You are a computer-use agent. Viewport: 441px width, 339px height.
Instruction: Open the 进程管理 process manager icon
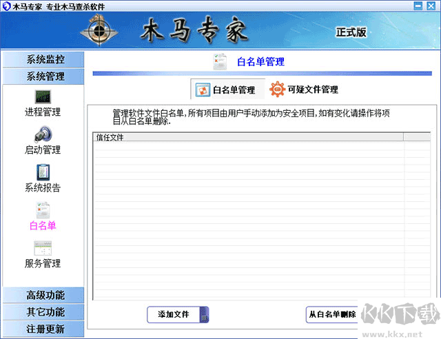click(43, 97)
